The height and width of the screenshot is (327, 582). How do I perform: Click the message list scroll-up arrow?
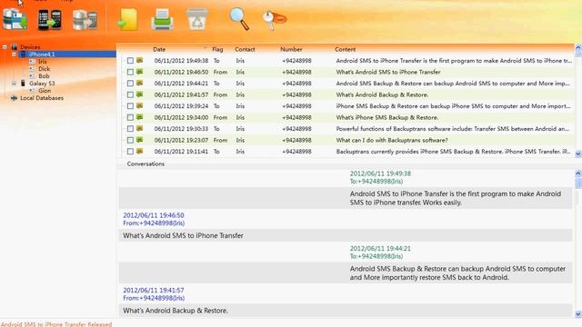click(578, 47)
